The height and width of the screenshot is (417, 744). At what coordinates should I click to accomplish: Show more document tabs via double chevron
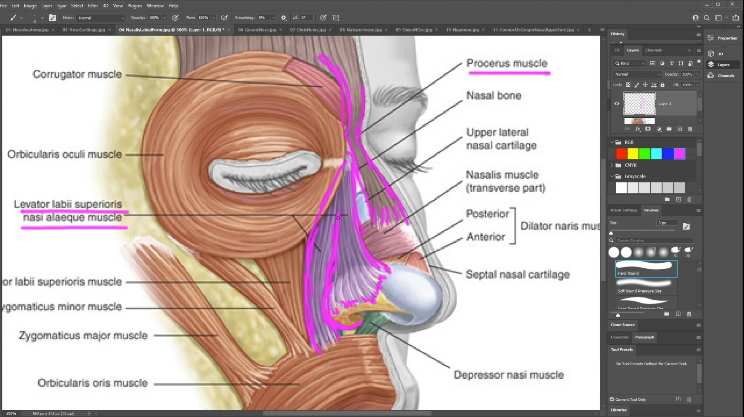point(602,30)
